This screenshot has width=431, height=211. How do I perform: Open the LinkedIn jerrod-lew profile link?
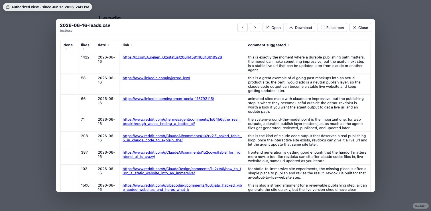pos(156,78)
